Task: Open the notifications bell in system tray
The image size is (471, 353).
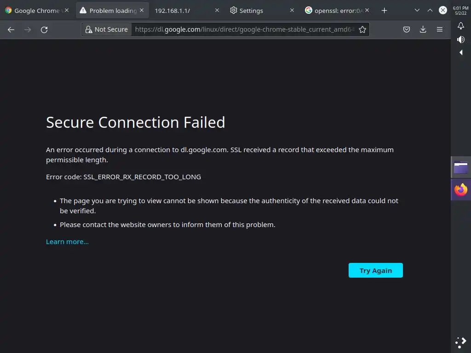Action: tap(461, 26)
